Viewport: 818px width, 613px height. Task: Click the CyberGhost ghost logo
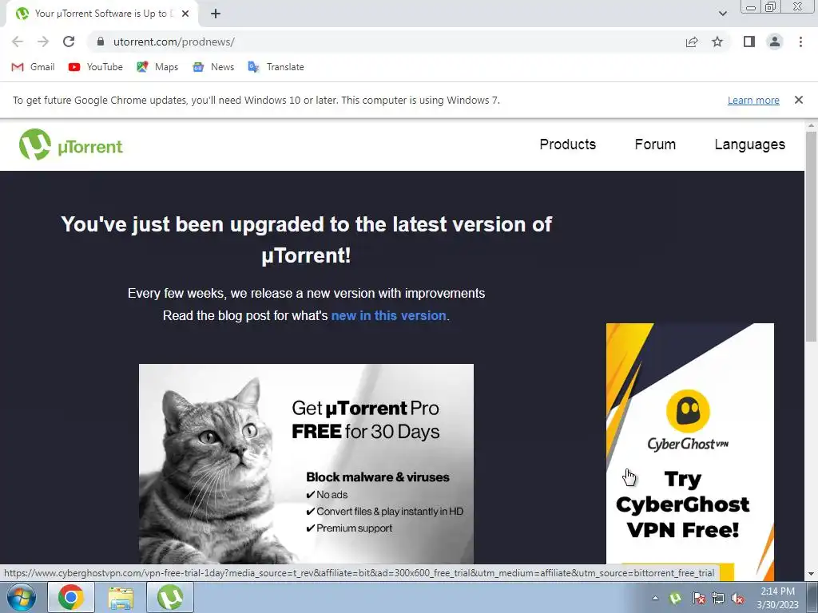(688, 411)
